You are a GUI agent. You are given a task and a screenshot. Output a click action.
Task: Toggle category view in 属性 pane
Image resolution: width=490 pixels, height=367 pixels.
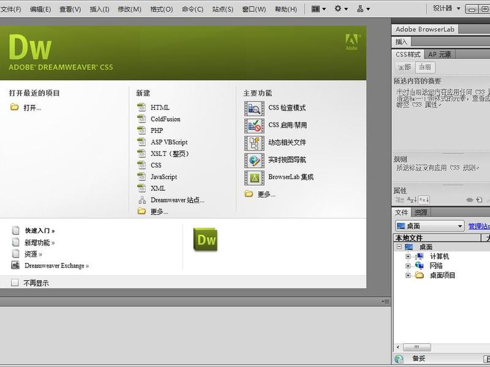tap(400, 200)
